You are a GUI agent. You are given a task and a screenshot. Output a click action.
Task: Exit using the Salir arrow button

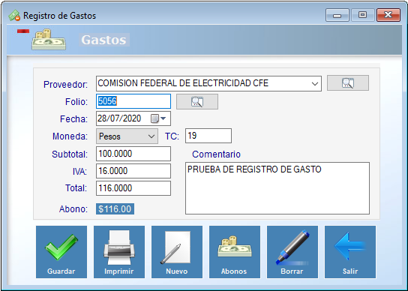point(350,252)
